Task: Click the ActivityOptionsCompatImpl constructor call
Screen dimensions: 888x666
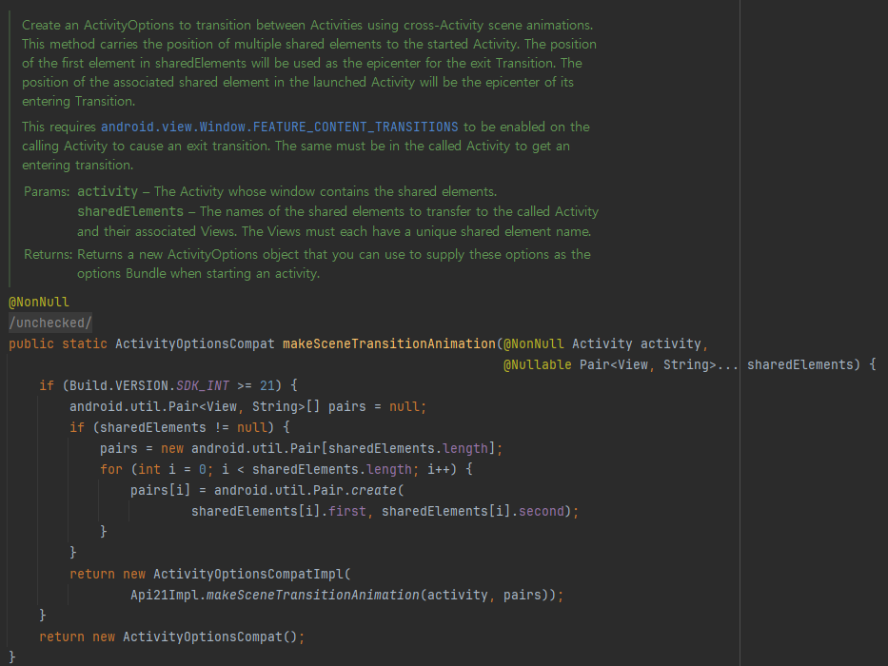Action: [248, 574]
